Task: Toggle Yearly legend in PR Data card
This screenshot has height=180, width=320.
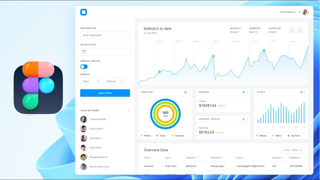Action: (277, 136)
